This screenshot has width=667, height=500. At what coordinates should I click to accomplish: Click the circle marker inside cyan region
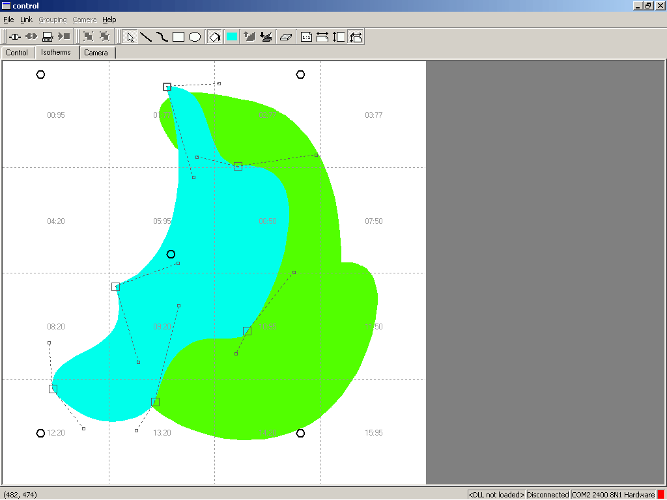tap(171, 255)
